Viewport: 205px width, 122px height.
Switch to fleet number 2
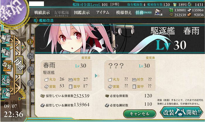point(30,56)
